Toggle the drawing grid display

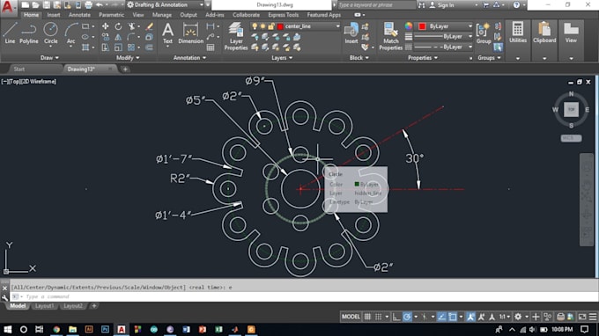click(367, 317)
